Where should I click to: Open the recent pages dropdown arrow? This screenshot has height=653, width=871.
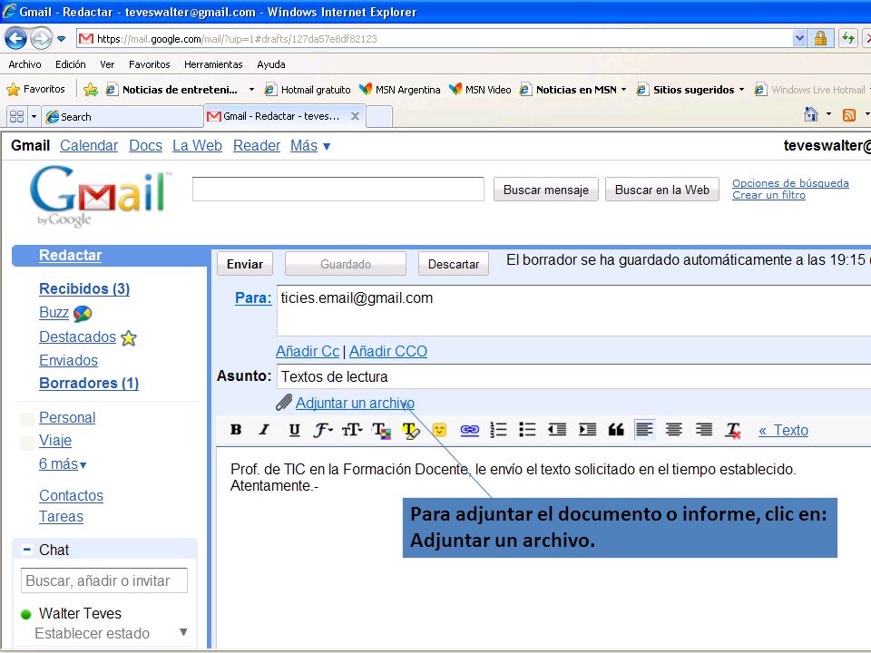61,39
